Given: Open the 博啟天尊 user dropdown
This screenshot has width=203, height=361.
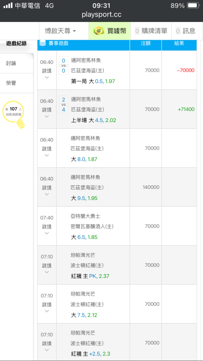Looking at the screenshot, I should pyautogui.click(x=61, y=31).
